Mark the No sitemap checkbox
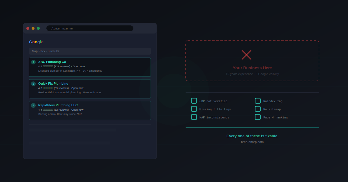348x182 pixels. coord(258,109)
